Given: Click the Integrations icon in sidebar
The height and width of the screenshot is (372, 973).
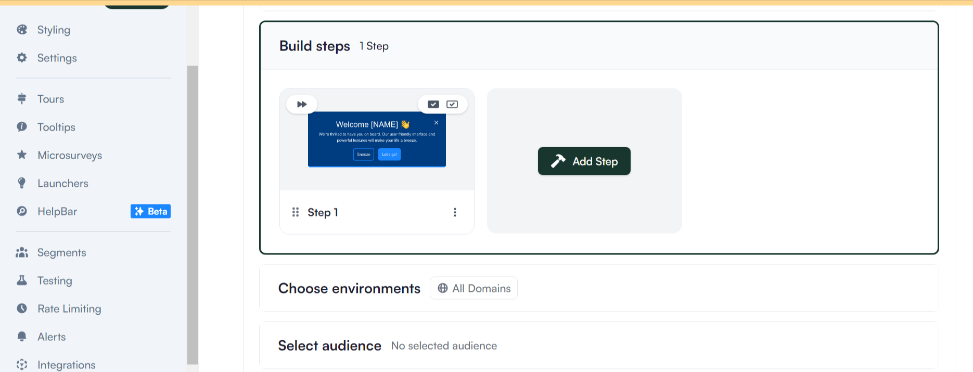Looking at the screenshot, I should (x=22, y=365).
